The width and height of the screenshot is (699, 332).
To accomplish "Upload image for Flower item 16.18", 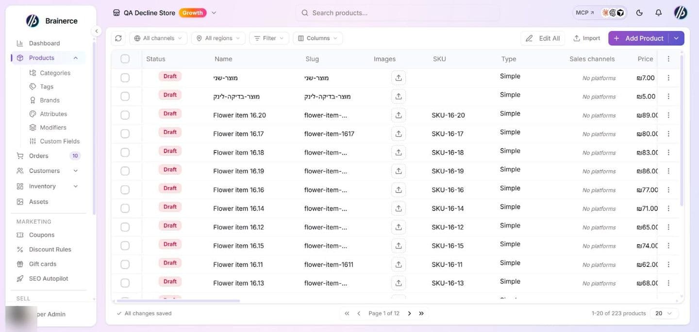I will point(399,153).
